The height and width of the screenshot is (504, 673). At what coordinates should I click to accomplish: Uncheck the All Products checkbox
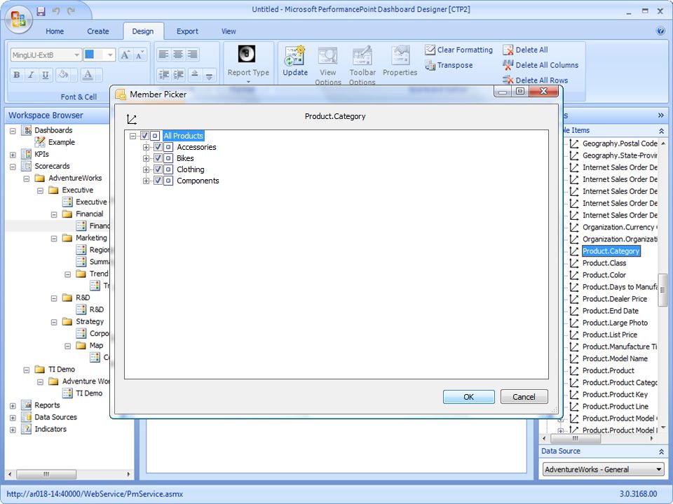tap(144, 136)
